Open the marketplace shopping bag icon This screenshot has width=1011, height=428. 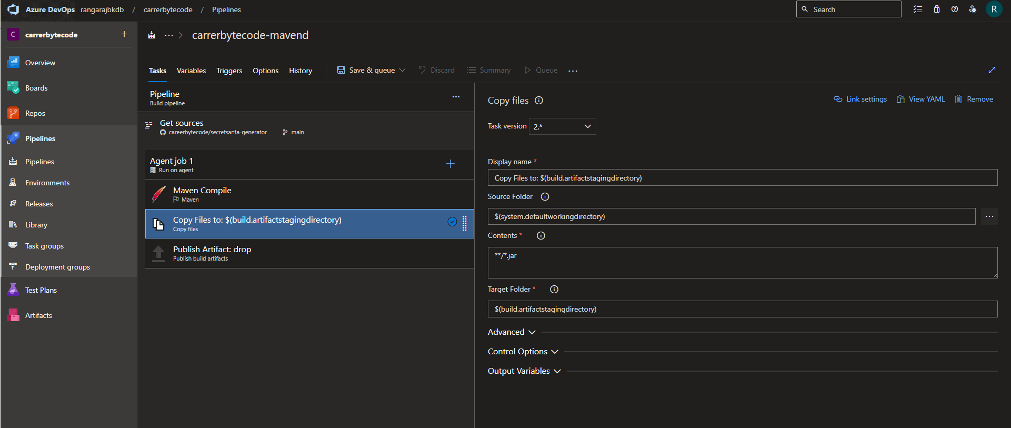pyautogui.click(x=937, y=9)
